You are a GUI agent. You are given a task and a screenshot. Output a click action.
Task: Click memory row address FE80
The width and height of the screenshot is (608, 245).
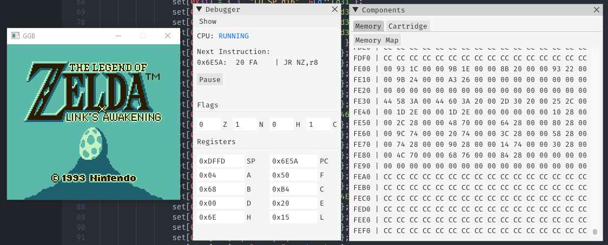pos(362,155)
